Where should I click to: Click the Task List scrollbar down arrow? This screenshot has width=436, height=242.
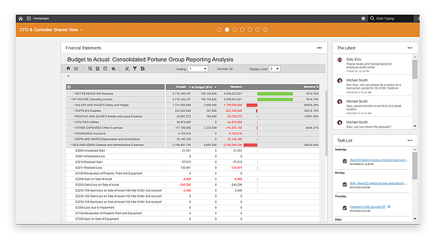[415, 219]
